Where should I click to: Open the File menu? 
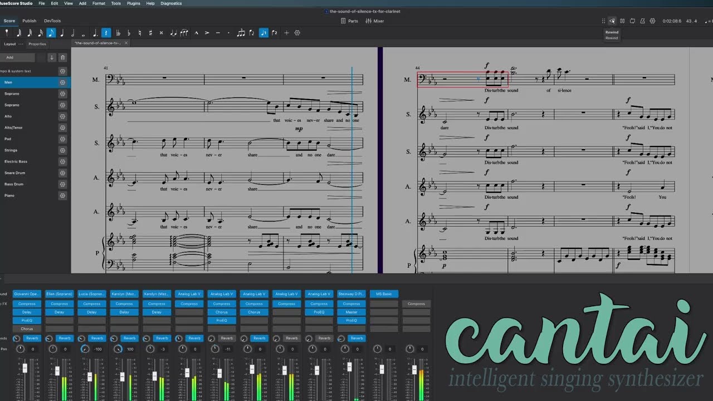click(x=42, y=3)
